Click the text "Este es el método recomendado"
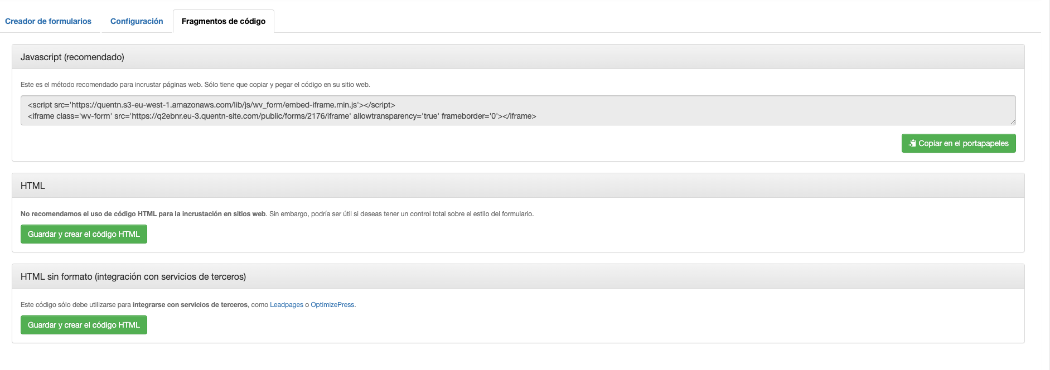 69,85
